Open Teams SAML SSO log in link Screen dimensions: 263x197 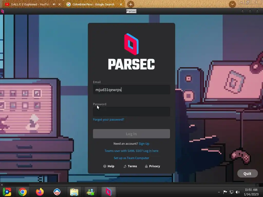tap(131, 151)
